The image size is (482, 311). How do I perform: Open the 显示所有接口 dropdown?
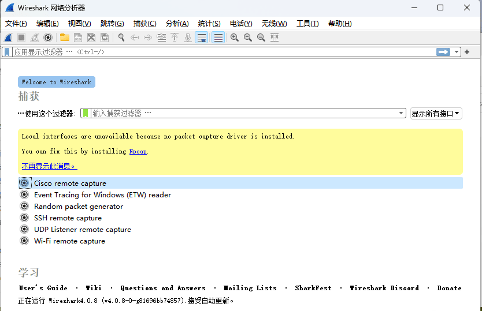[x=436, y=113]
